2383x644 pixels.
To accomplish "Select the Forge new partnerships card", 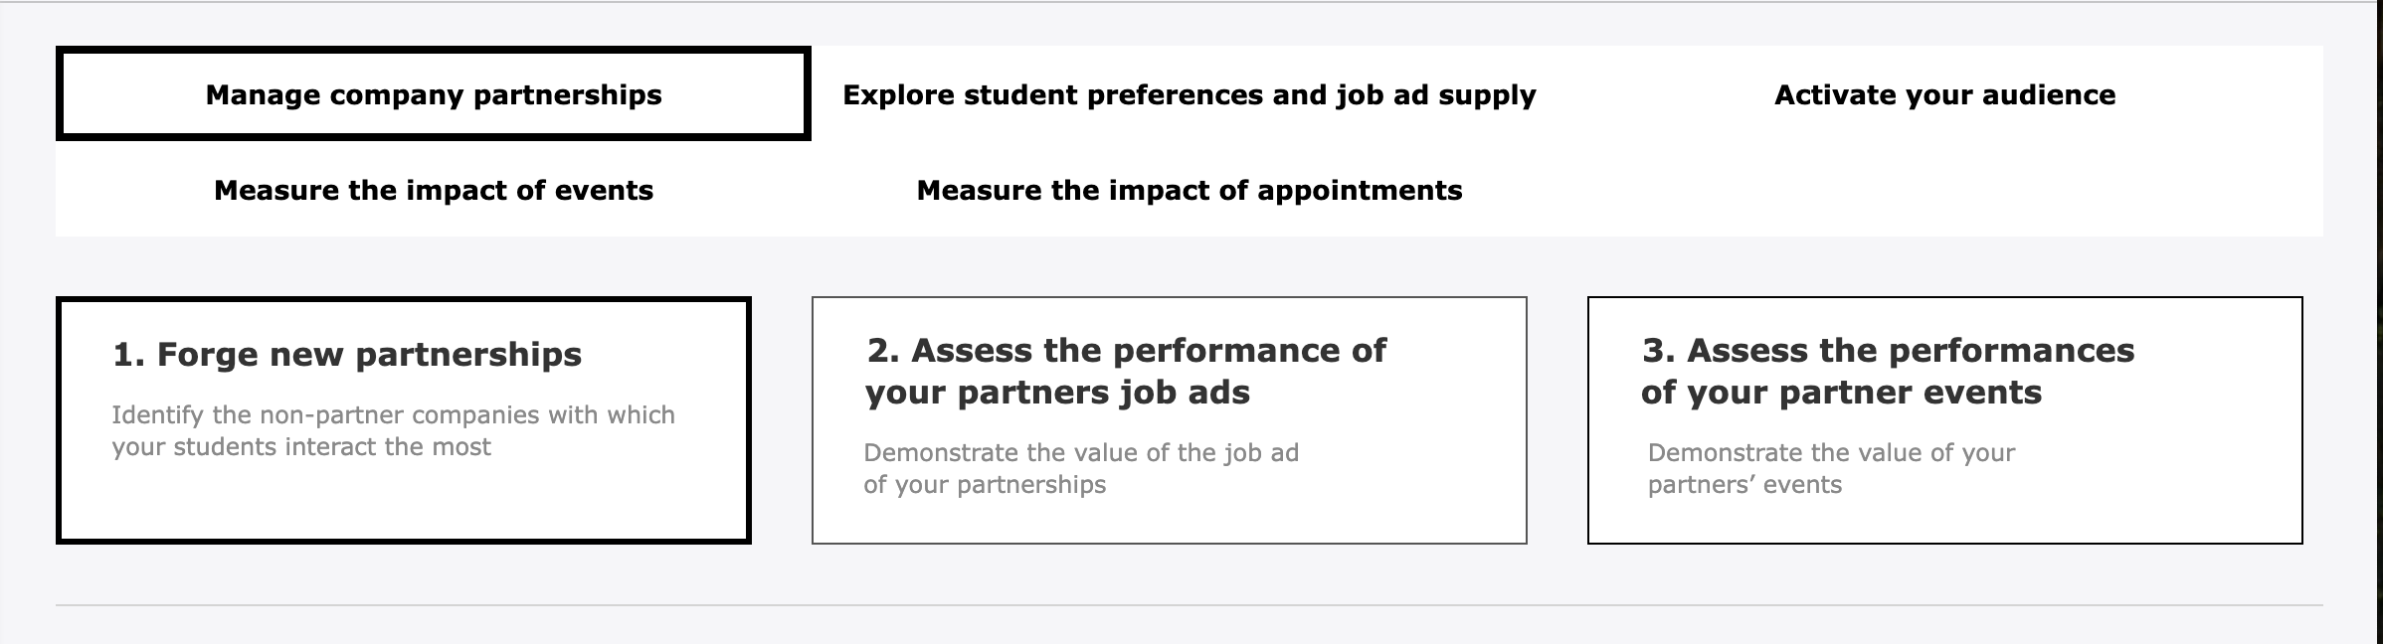I will (x=403, y=507).
